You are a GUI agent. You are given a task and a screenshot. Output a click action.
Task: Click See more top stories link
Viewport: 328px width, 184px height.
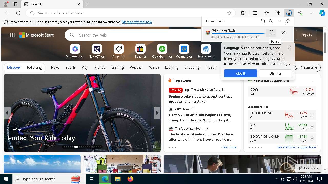(229, 147)
